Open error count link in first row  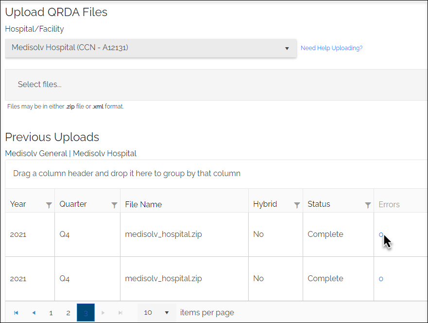(x=381, y=235)
